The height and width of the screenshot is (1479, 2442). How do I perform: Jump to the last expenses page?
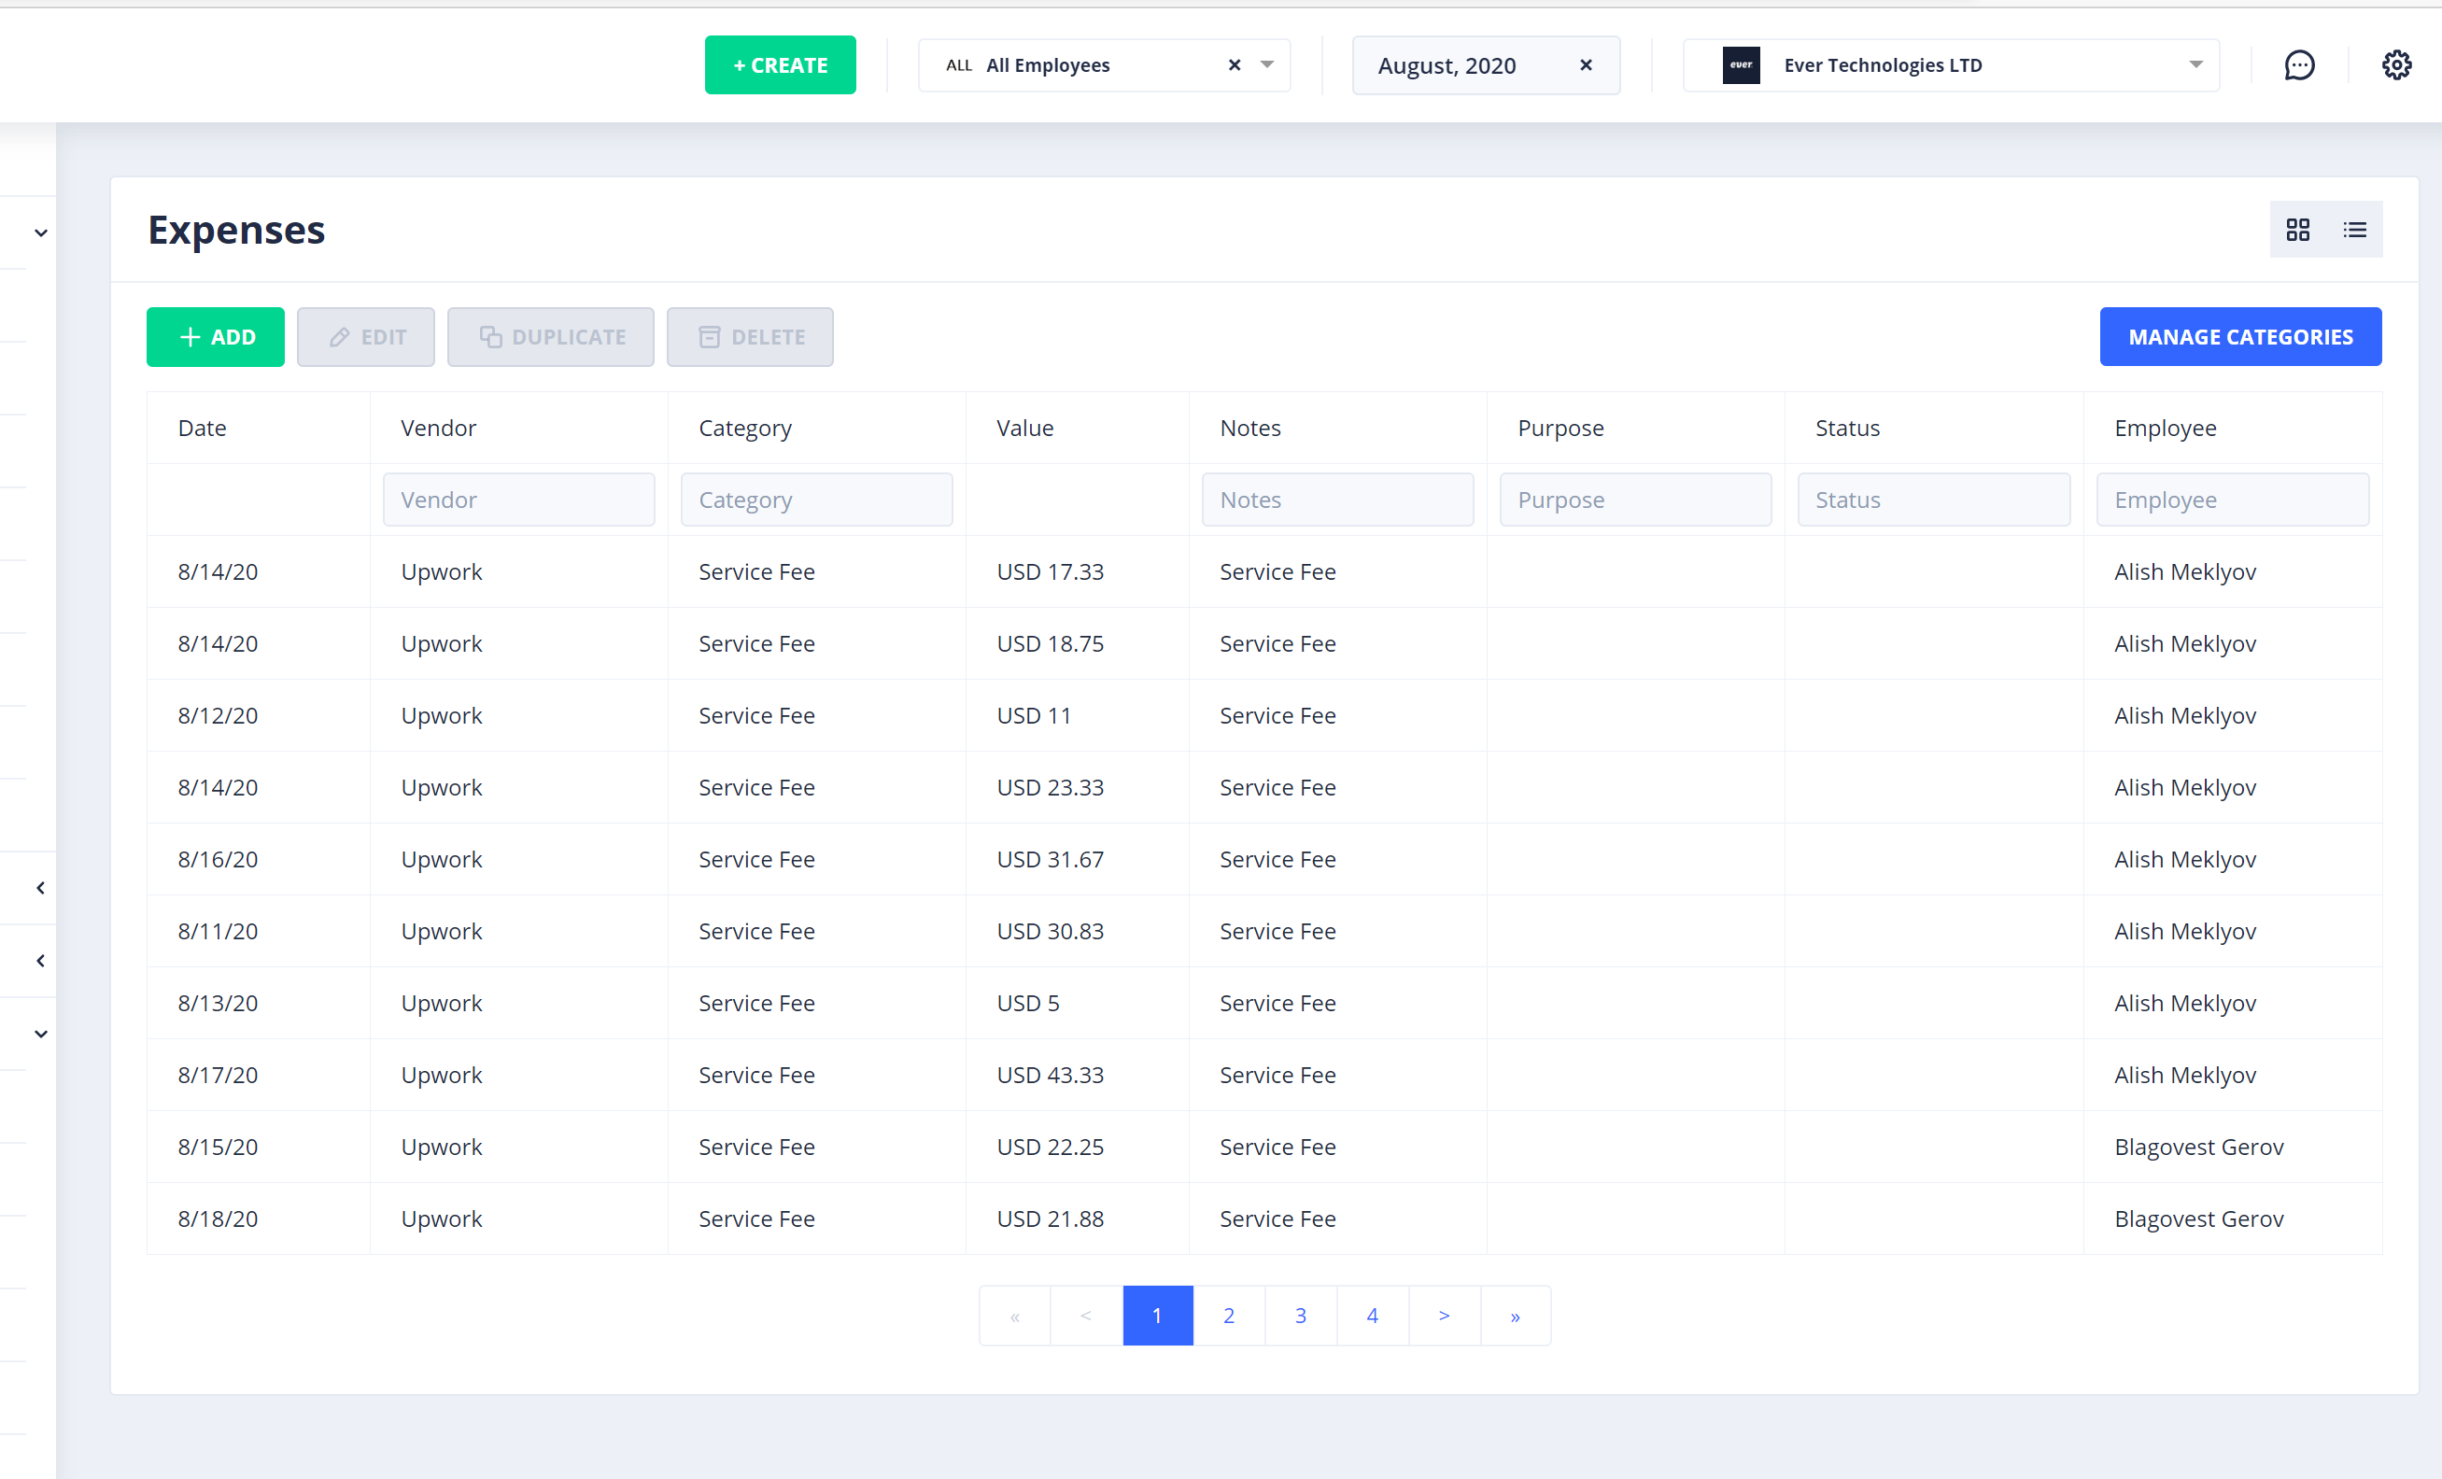pos(1516,1316)
